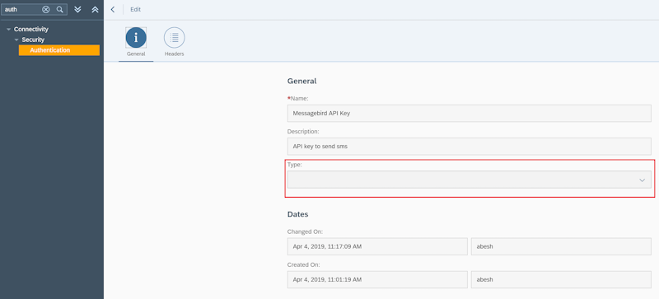Image resolution: width=659 pixels, height=299 pixels.
Task: Switch to the General tab label
Action: [136, 54]
